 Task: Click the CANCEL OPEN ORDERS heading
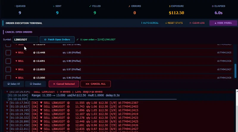[x=19, y=32]
